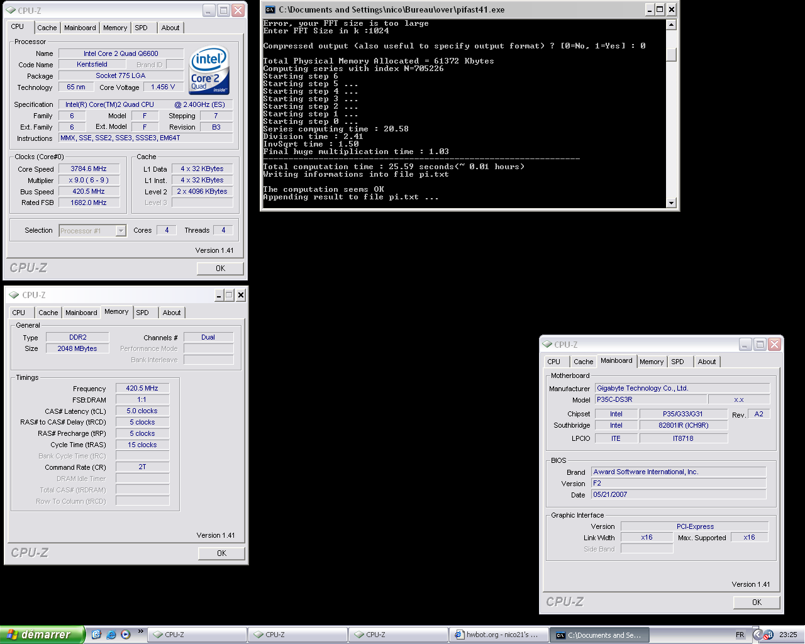
Task: Click the red tray icon beside the clock
Action: [x=769, y=635]
